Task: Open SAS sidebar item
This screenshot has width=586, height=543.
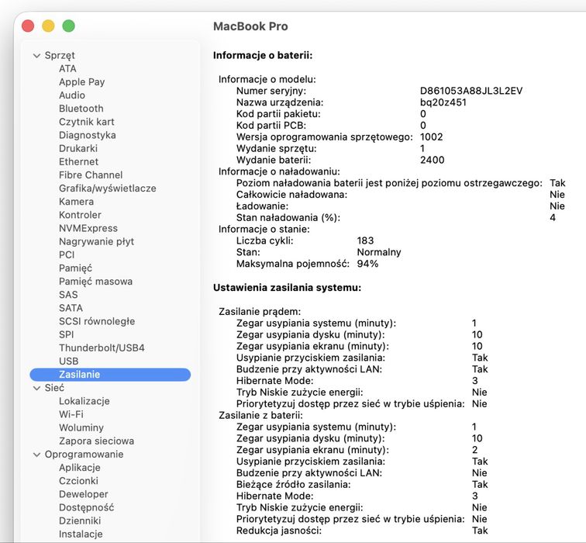Action: click(68, 295)
